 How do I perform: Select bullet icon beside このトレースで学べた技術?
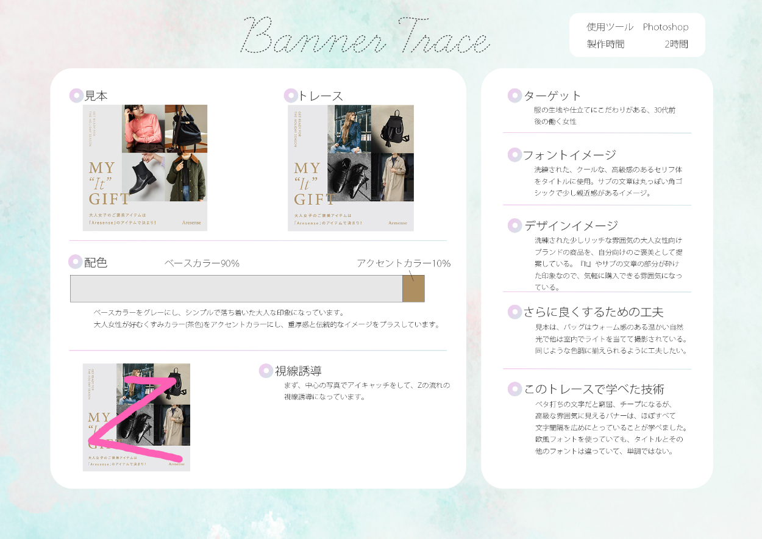(515, 389)
